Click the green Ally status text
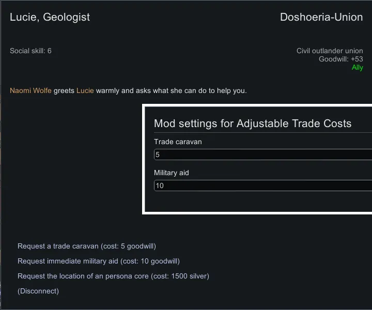The width and height of the screenshot is (372, 310). tap(357, 67)
